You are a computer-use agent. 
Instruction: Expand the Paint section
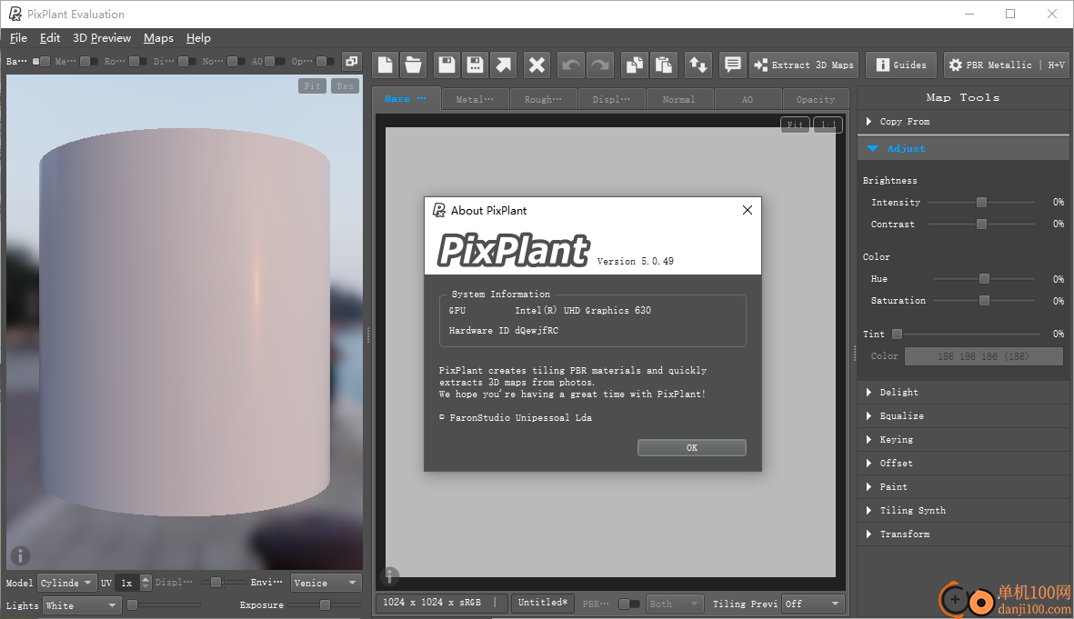click(963, 487)
